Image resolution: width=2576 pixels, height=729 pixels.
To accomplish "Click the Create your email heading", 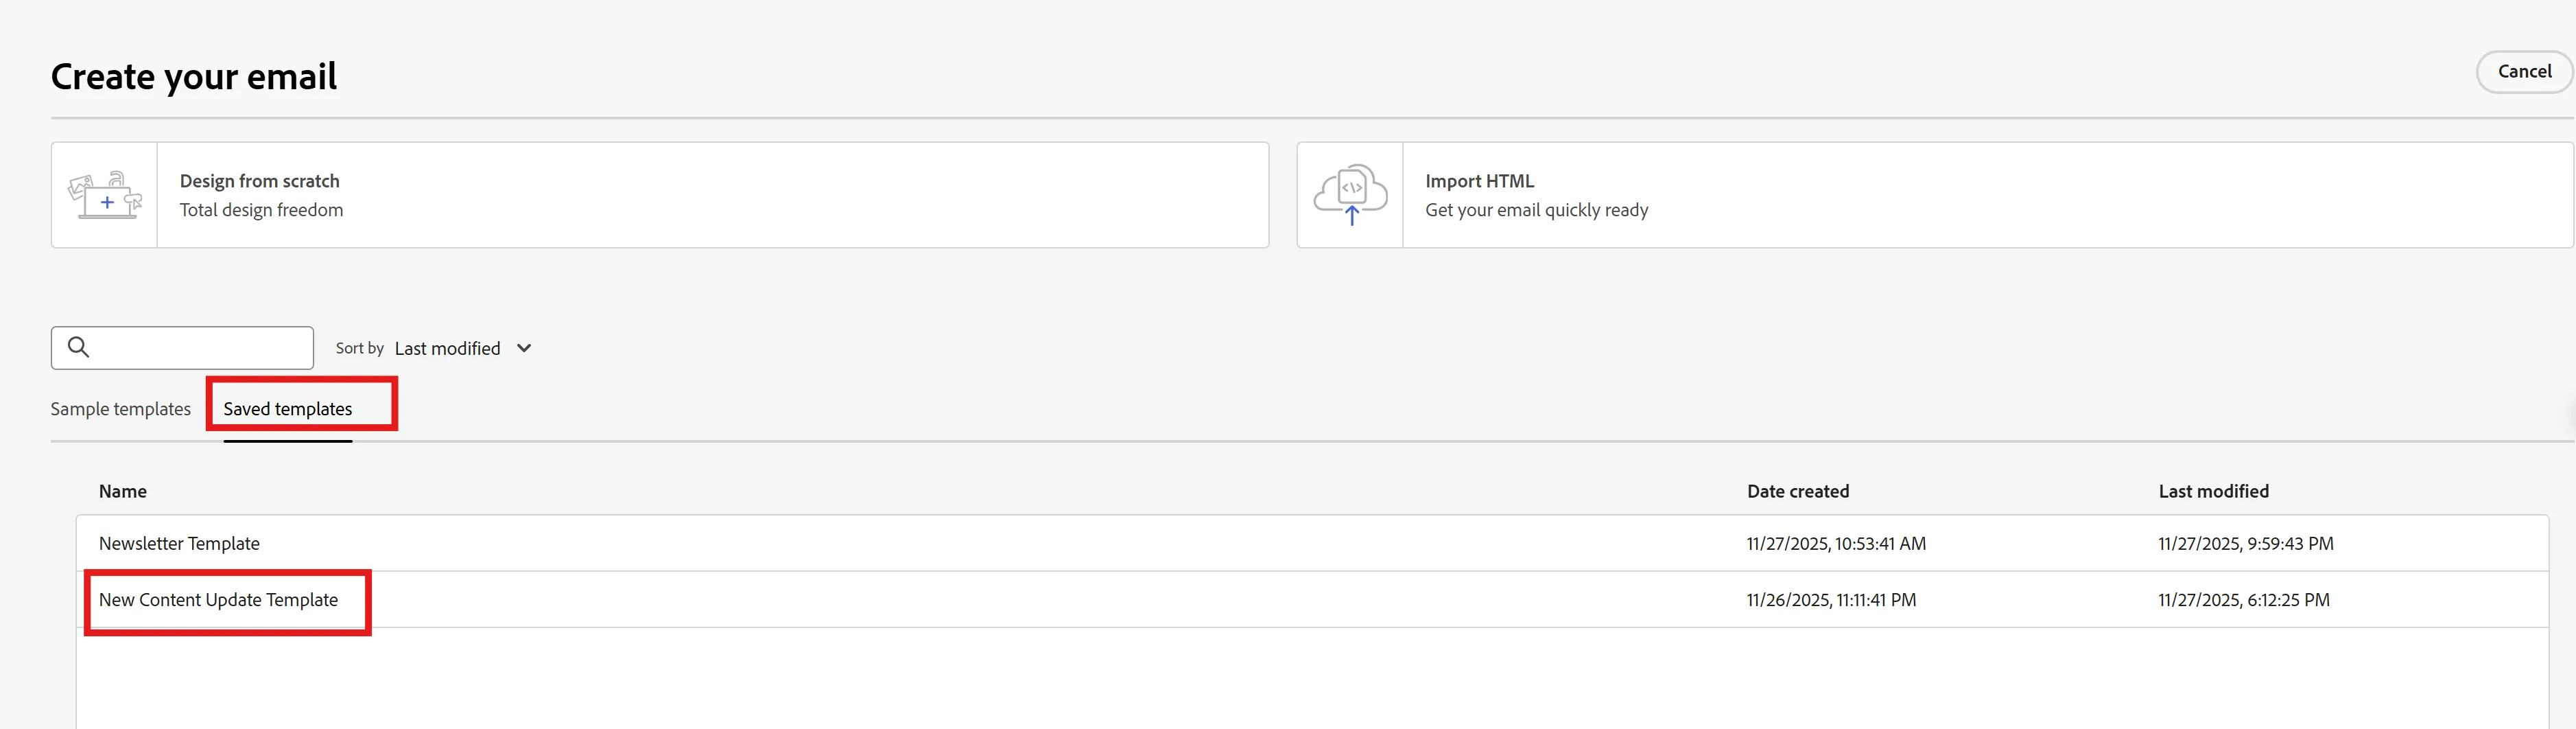I will (x=194, y=77).
